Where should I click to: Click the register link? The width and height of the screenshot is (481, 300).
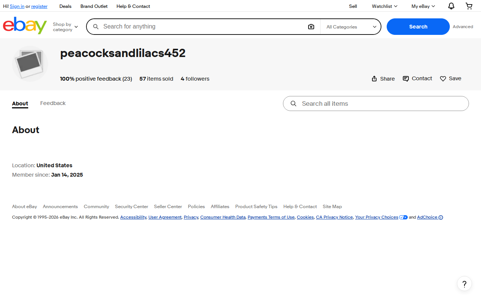[39, 6]
